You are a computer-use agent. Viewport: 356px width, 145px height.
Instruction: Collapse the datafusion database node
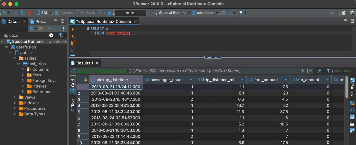[7, 47]
